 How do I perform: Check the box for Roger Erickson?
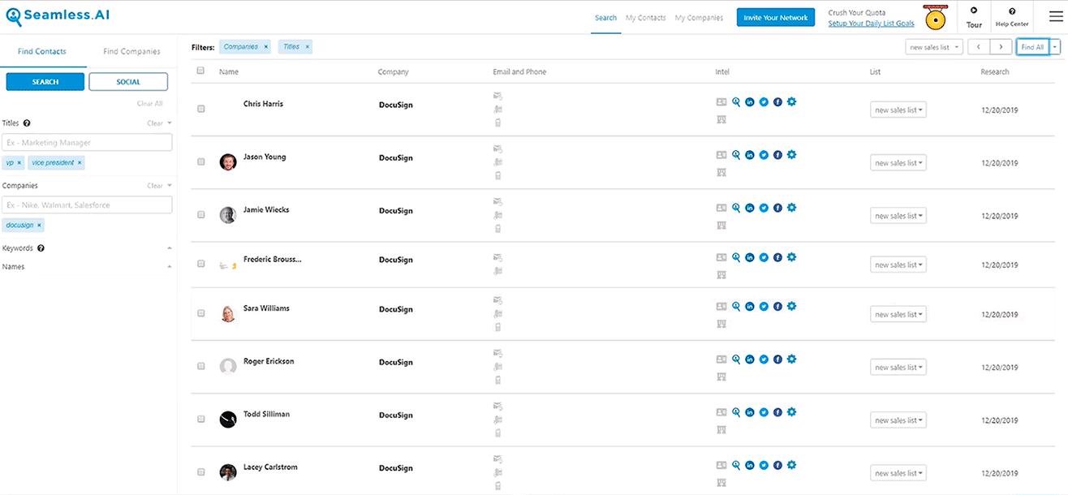tap(200, 366)
